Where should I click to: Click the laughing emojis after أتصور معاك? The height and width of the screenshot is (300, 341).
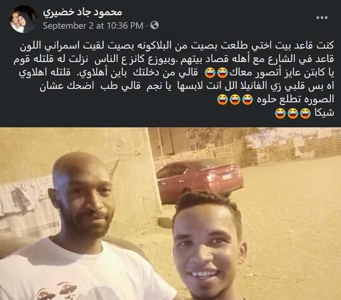point(216,73)
